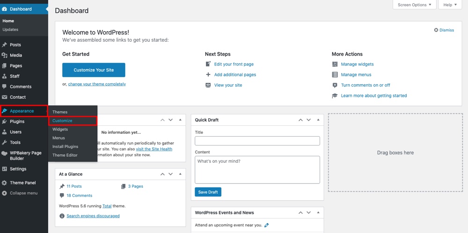Image resolution: width=468 pixels, height=233 pixels.
Task: Click the plus icon for additional pages
Action: coord(208,74)
